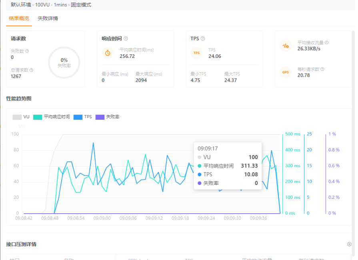The height and width of the screenshot is (260, 358).
Task: Open settings gear for 接口压测详情 table
Action: (x=349, y=244)
